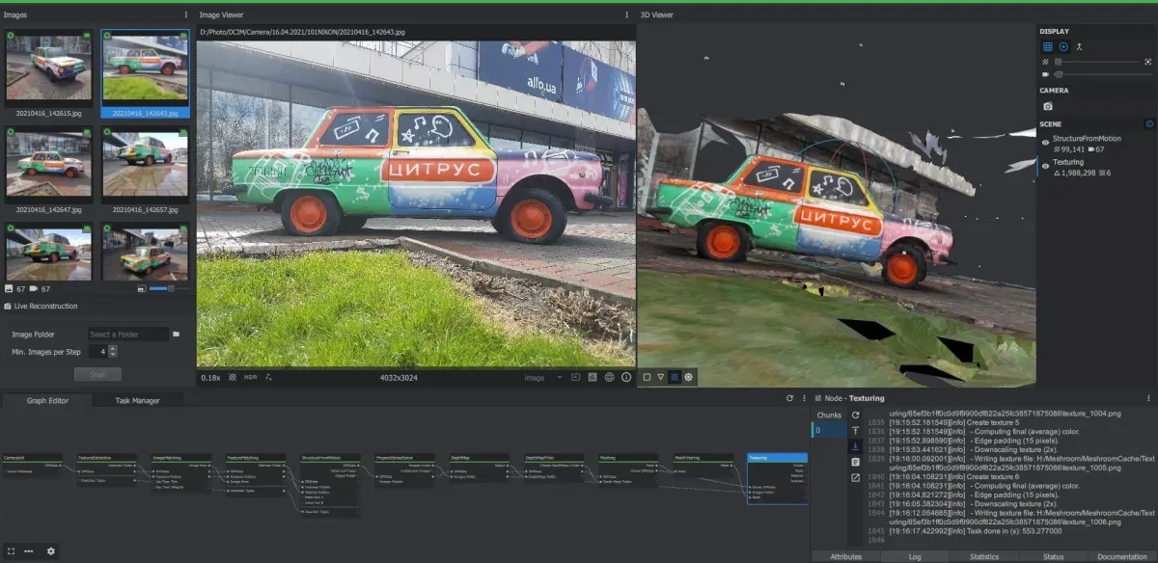Click the textured render mode icon in 3D Viewer
This screenshot has width=1158, height=563.
tap(675, 377)
